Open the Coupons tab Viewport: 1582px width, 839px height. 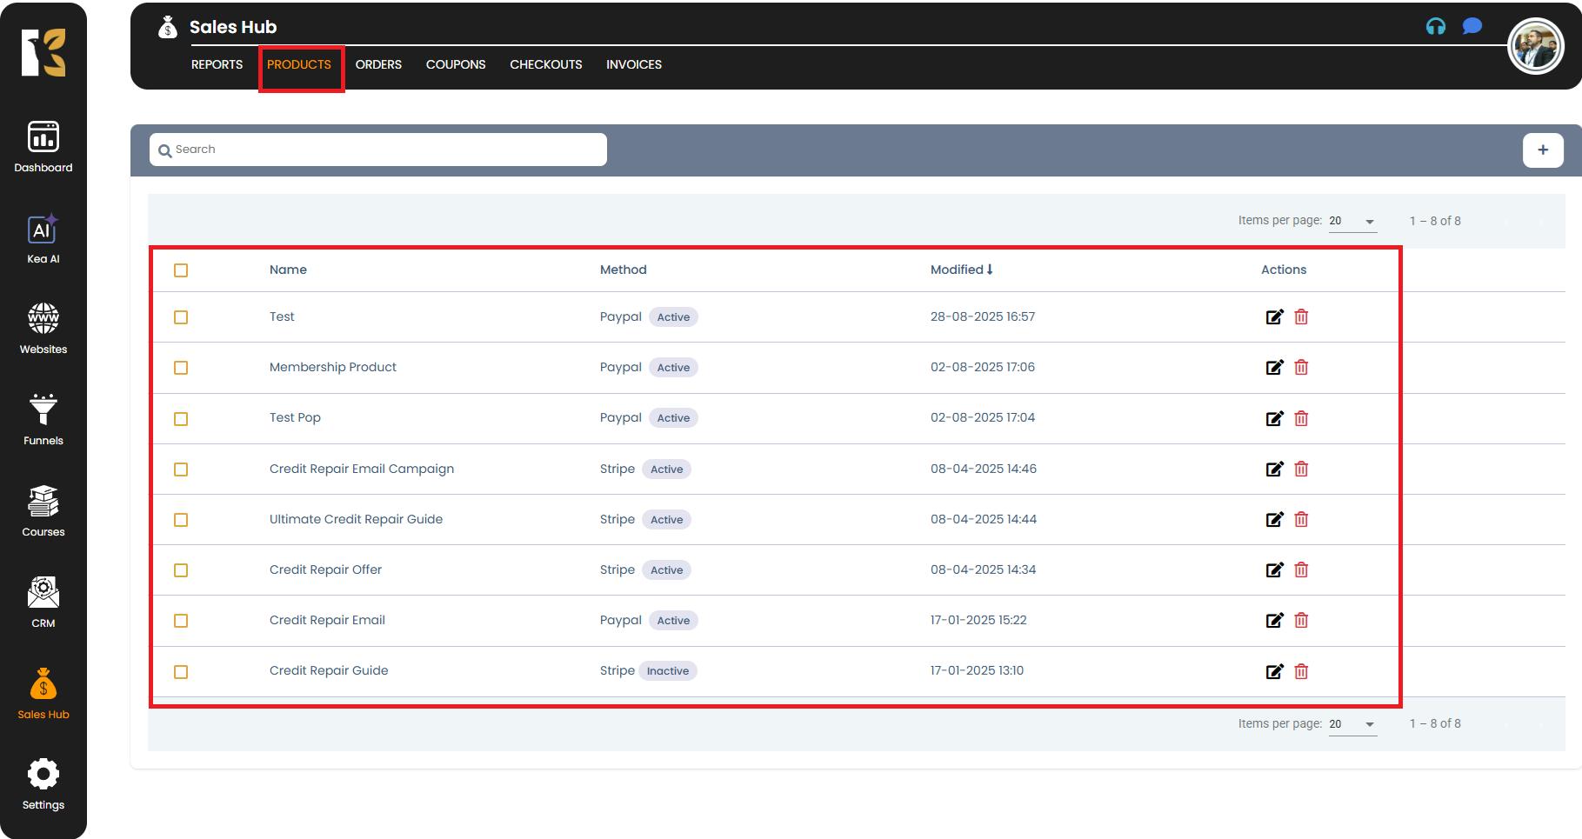click(x=456, y=64)
